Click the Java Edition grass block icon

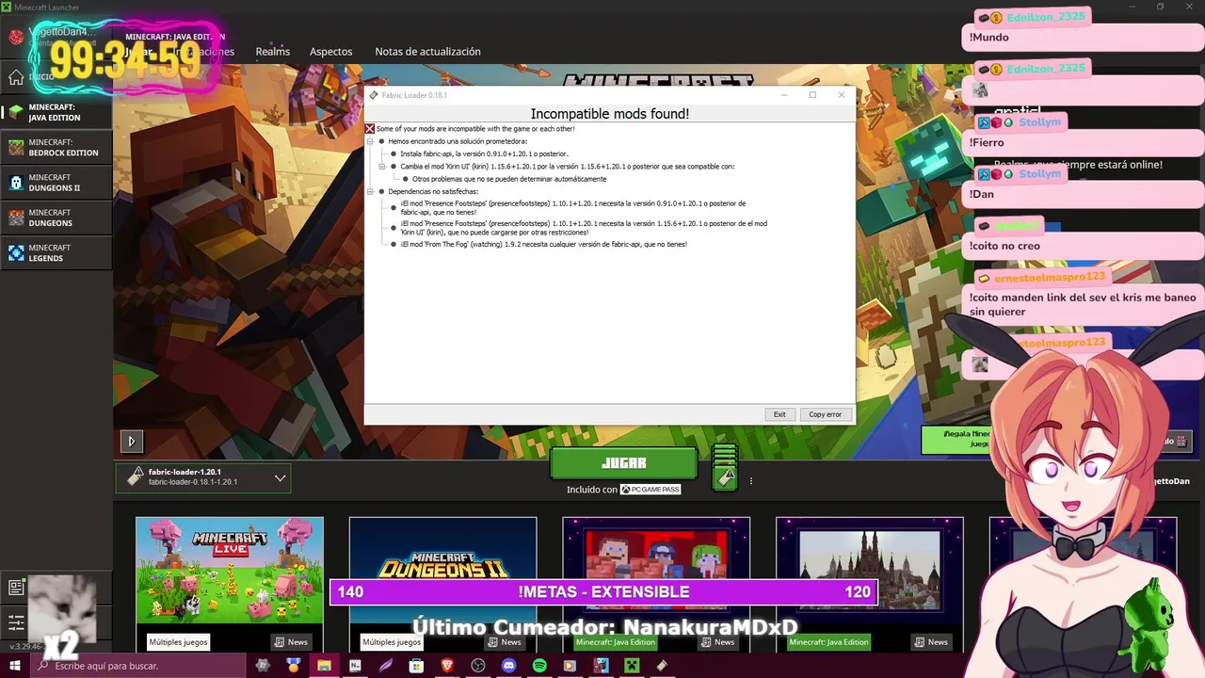(16, 113)
